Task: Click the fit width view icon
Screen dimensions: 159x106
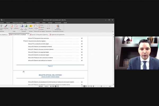Action: pos(93,86)
